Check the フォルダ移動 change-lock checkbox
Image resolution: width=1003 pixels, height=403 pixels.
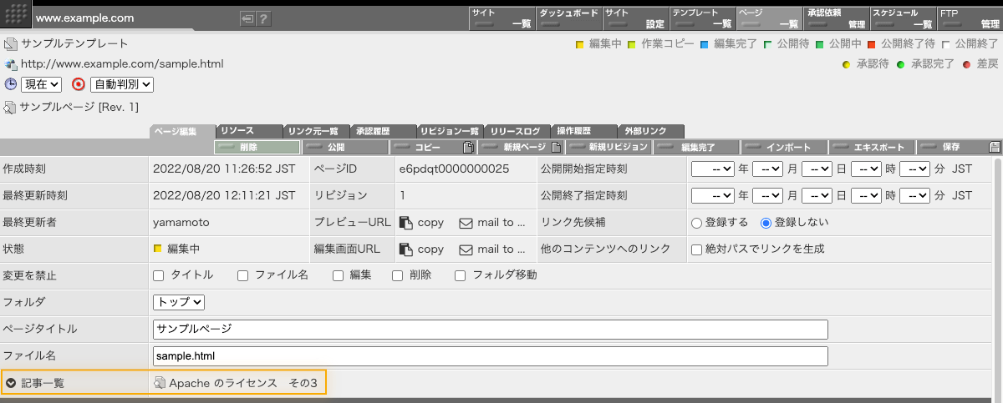pyautogui.click(x=461, y=275)
